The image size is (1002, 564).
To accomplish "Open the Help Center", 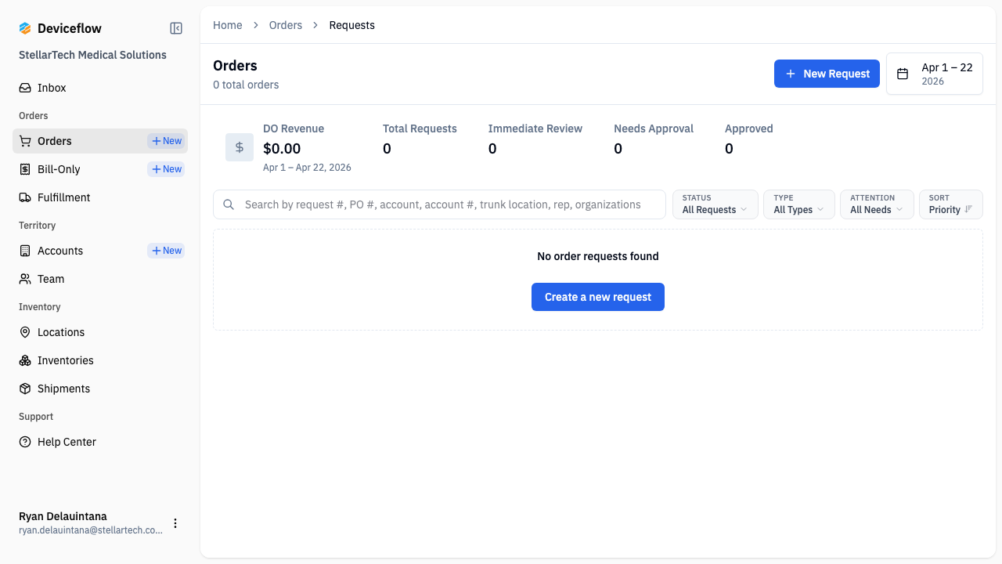I will coord(100,442).
